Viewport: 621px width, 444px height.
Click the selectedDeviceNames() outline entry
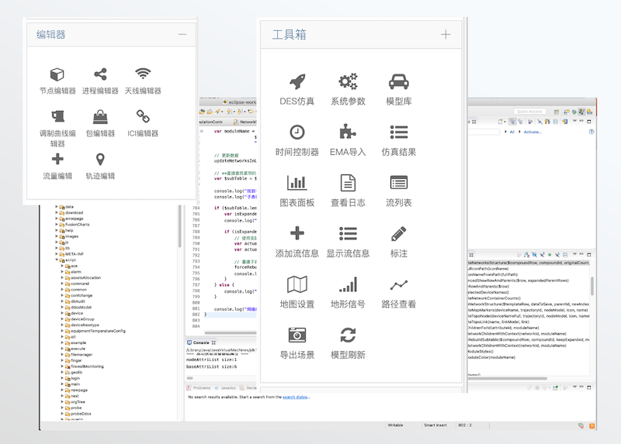[x=488, y=292]
